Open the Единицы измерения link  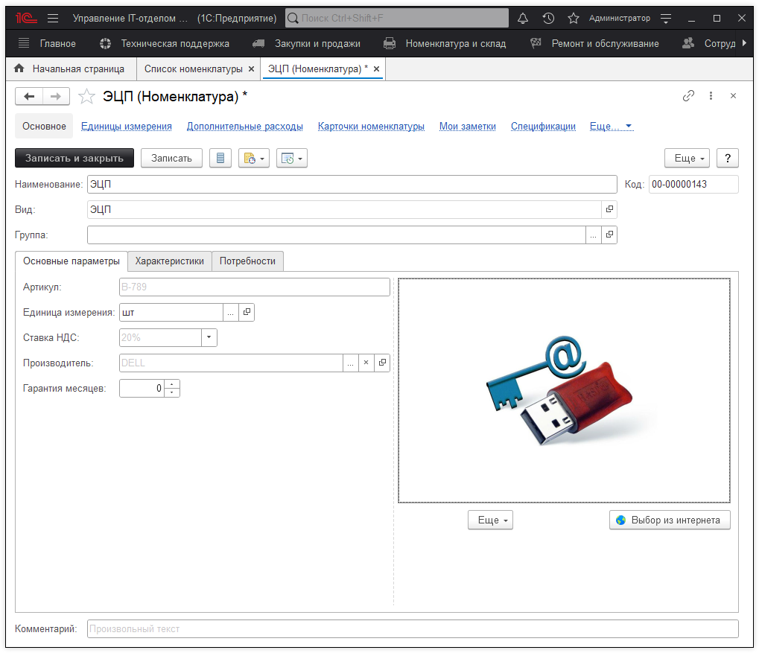tap(127, 127)
